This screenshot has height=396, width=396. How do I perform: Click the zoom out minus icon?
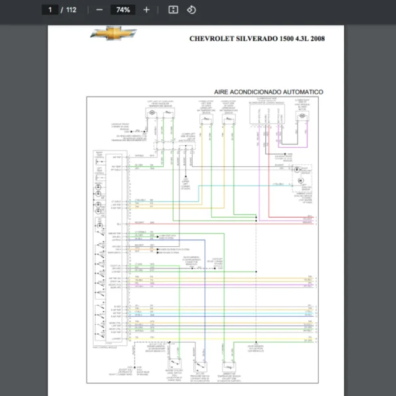(99, 10)
